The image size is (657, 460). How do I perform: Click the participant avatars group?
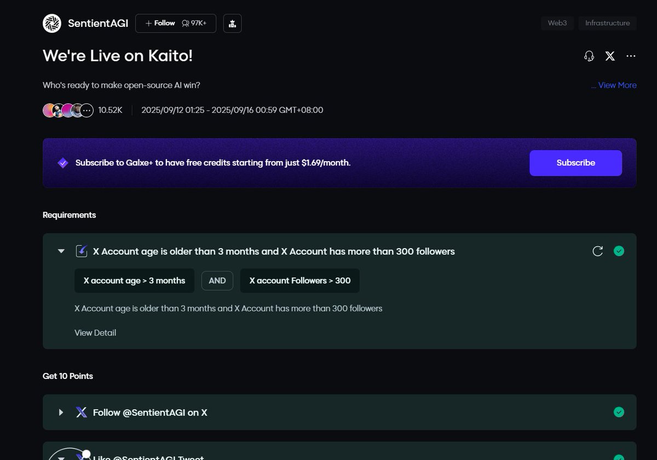click(68, 110)
